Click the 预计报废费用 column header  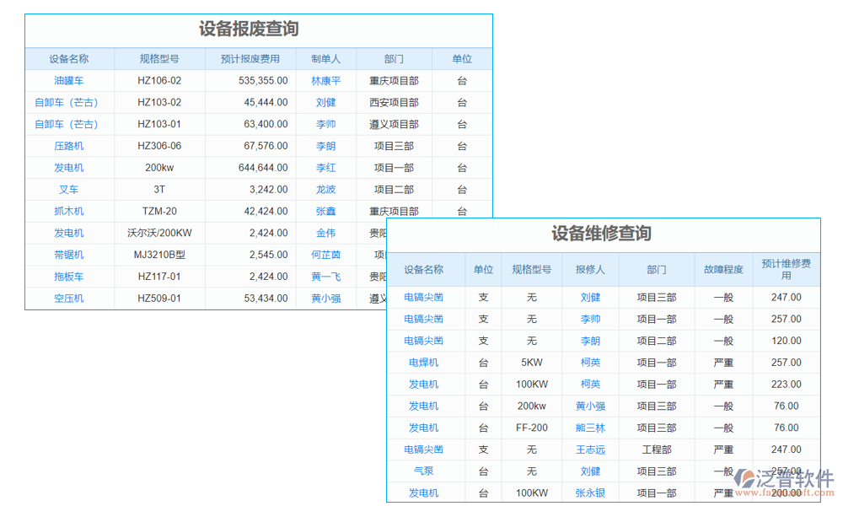coord(250,58)
